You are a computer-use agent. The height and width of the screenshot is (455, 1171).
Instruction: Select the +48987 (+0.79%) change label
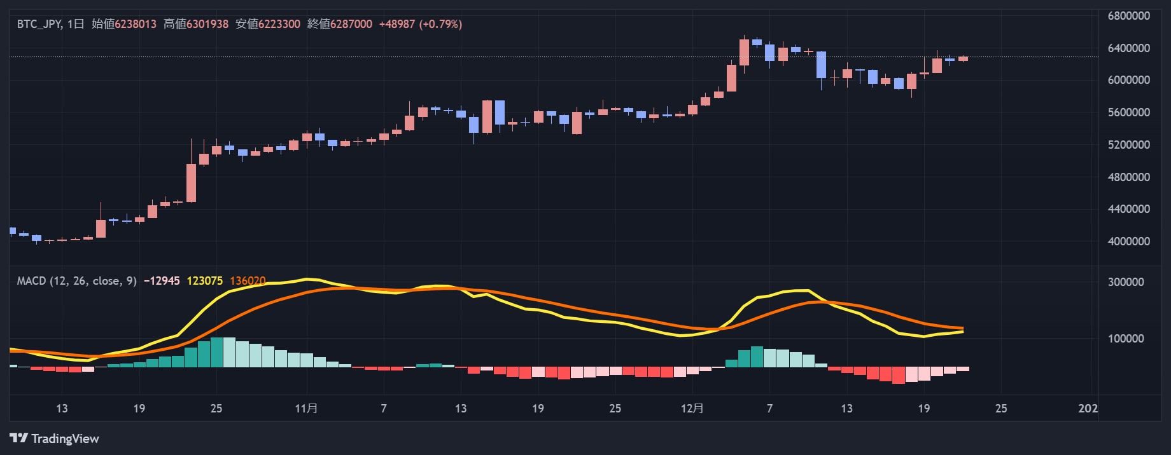pyautogui.click(x=421, y=24)
